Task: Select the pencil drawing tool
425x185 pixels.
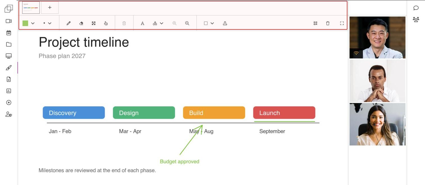Action: [x=69, y=23]
